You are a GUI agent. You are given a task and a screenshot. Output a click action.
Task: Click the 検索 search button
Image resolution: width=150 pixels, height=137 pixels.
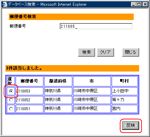point(87,52)
